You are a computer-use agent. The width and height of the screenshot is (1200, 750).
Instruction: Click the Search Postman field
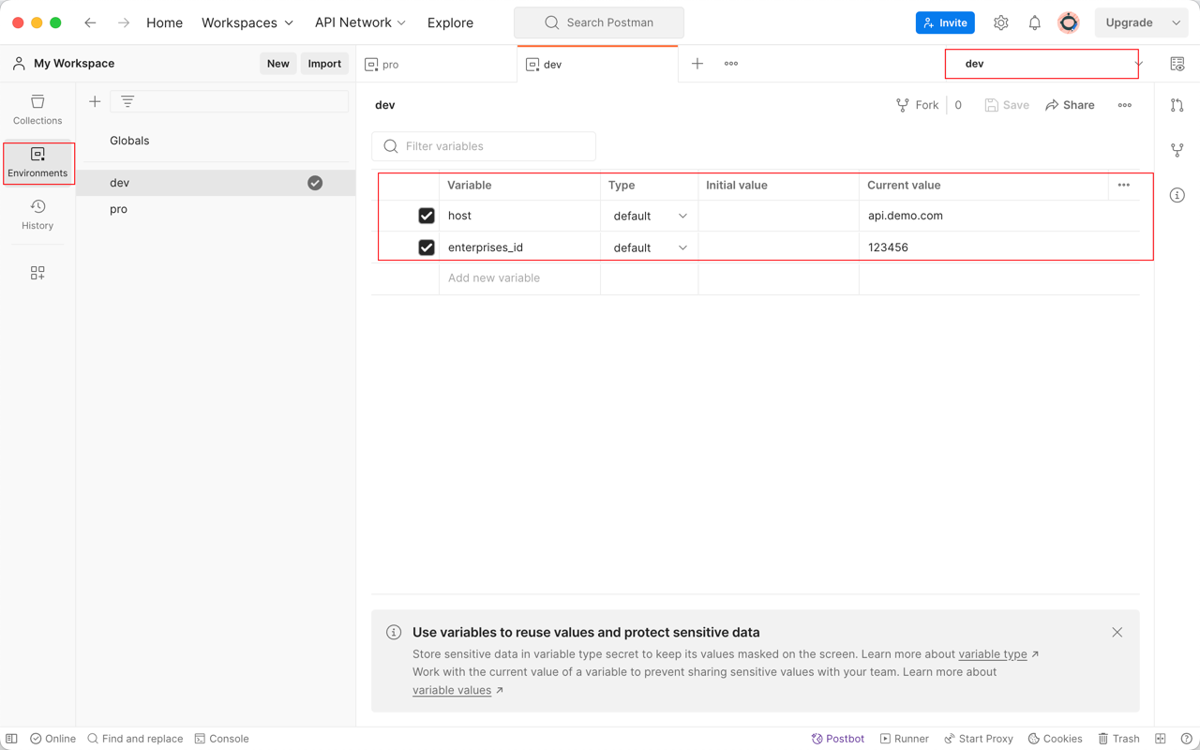pyautogui.click(x=599, y=22)
